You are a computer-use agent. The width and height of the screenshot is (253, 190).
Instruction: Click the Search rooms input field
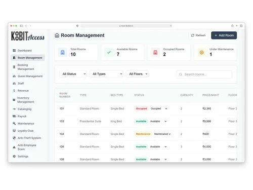204,74
